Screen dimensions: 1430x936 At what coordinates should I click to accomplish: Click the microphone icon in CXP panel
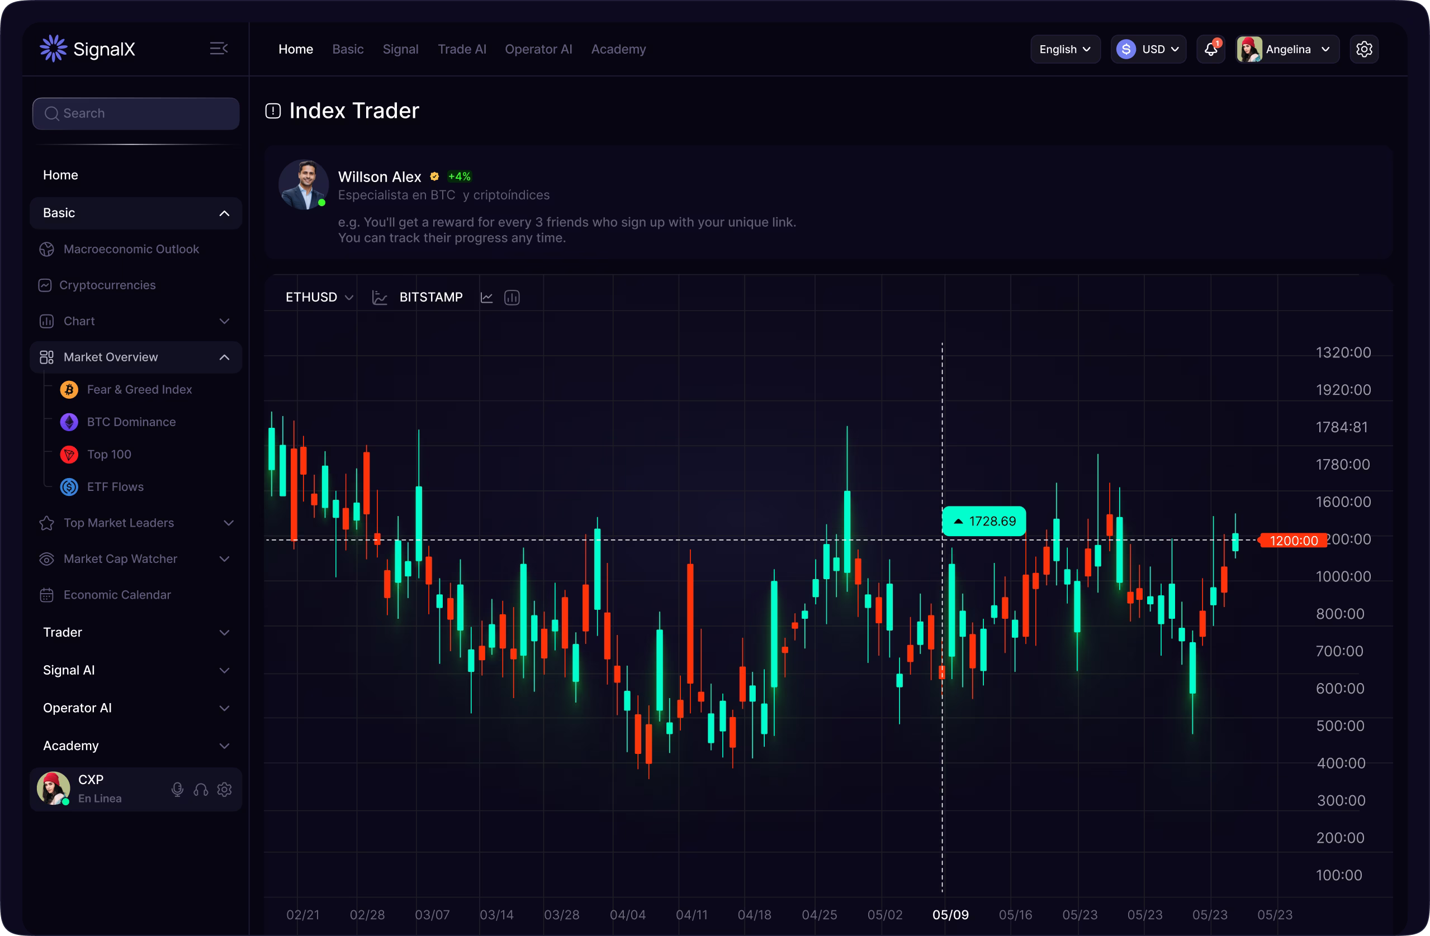[x=177, y=790]
